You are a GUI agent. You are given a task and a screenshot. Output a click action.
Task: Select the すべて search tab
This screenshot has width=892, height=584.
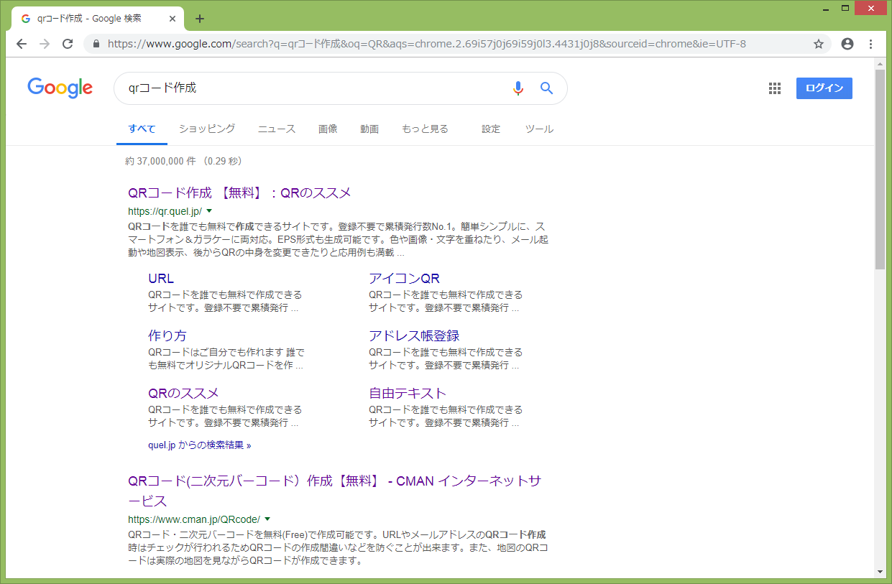pos(142,129)
